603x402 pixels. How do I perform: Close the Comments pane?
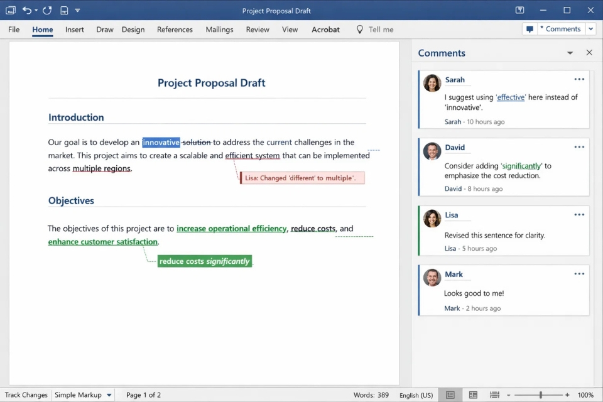pyautogui.click(x=589, y=53)
